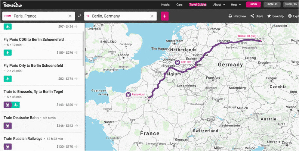Swap origin and destination with arrows icon

(79, 16)
